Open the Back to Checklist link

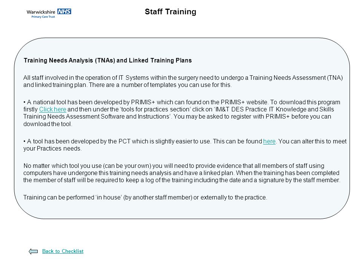tap(63, 251)
